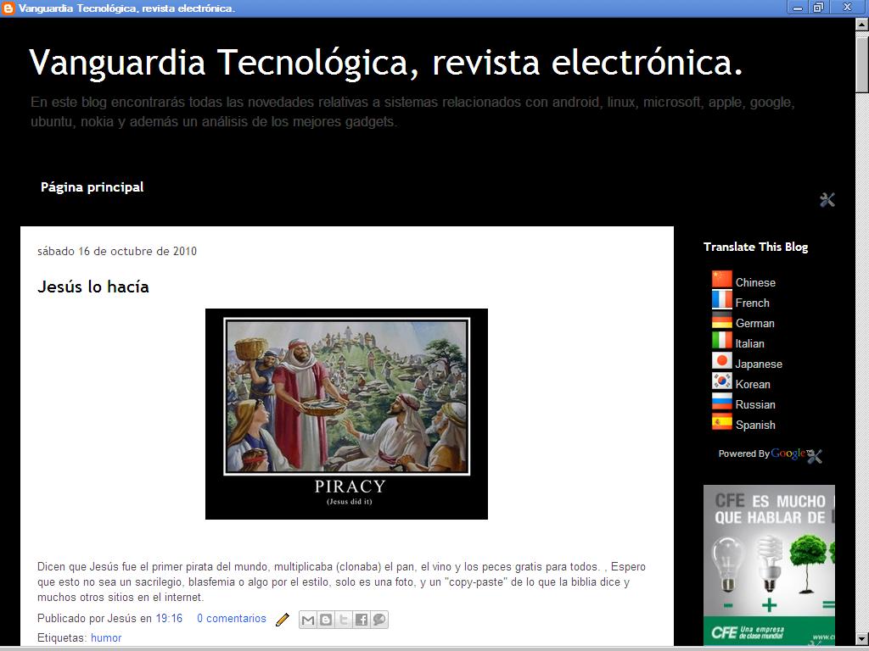869x651 pixels.
Task: Translate the blog to Spanish
Action: [755, 426]
